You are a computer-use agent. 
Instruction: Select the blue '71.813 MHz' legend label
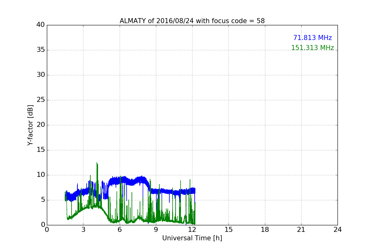click(x=312, y=38)
